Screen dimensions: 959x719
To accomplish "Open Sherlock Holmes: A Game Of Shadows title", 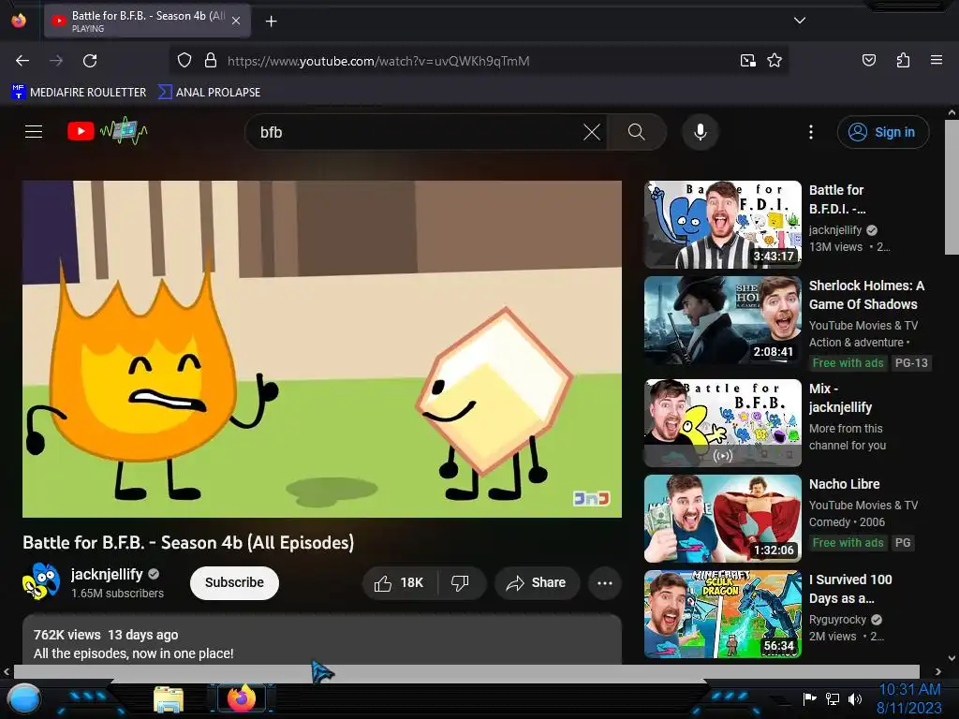I will [866, 295].
